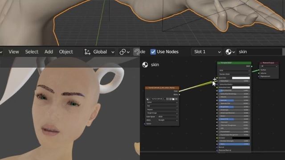Open the Single Image source dropdown
The image size is (285, 160).
(x=162, y=113)
